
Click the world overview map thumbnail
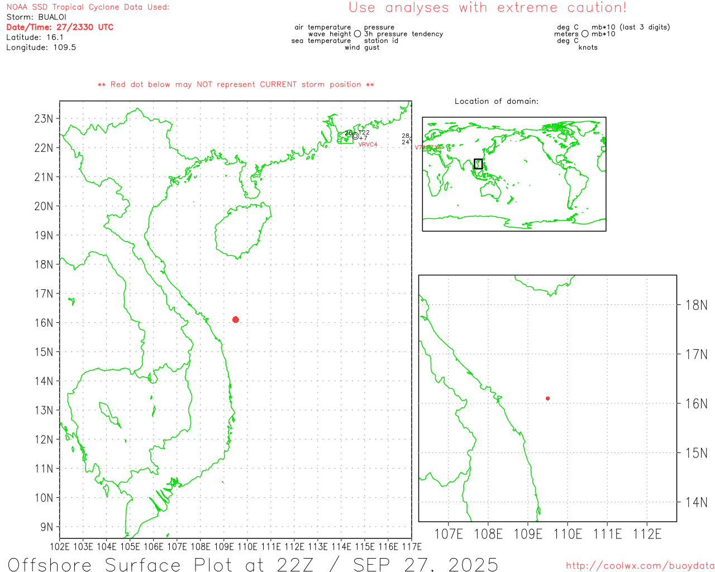pos(514,174)
